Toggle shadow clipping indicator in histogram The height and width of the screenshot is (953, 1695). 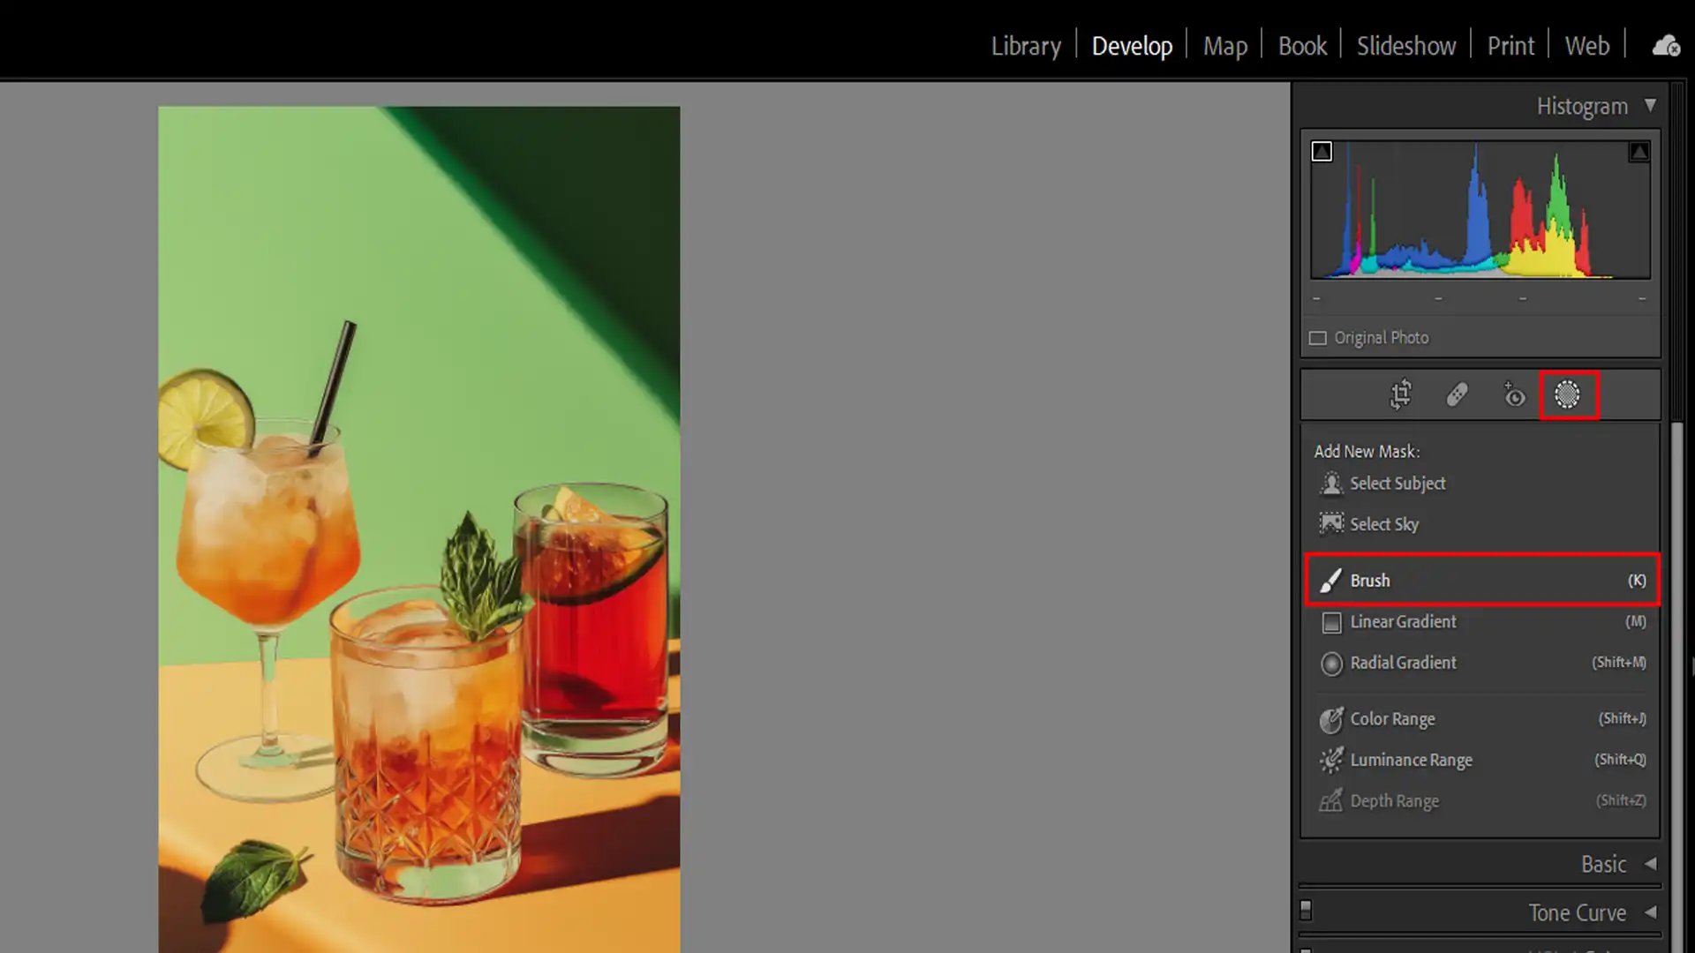coord(1322,152)
